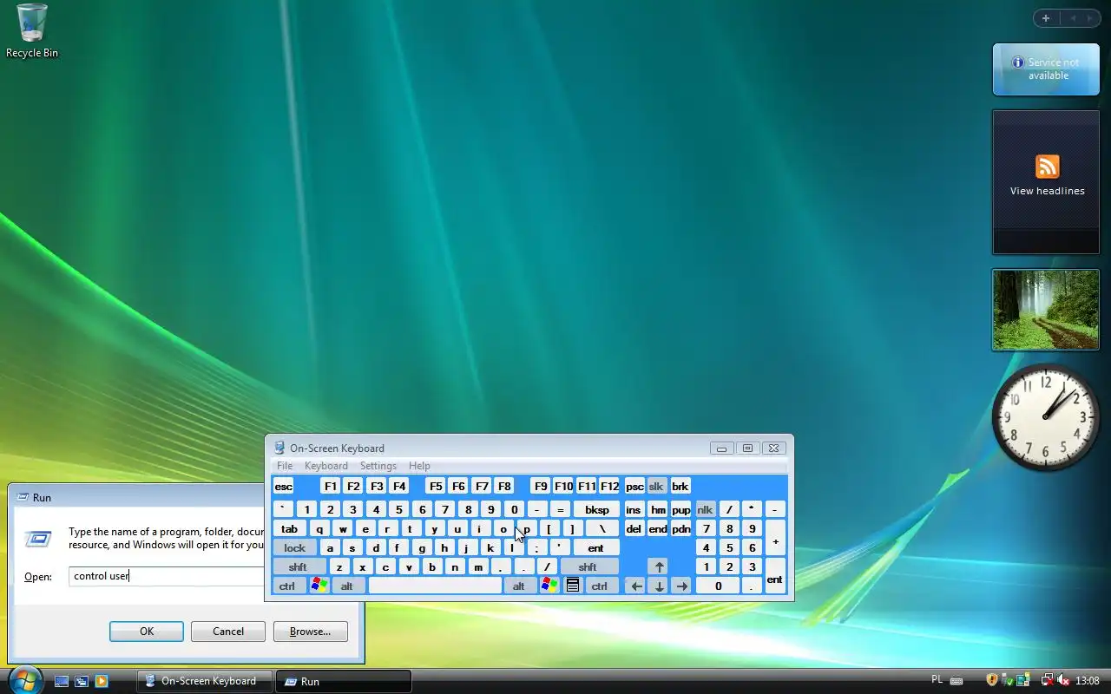The image size is (1111, 694).
Task: Launch Windows Media Player quick launch icon
Action: point(102,681)
